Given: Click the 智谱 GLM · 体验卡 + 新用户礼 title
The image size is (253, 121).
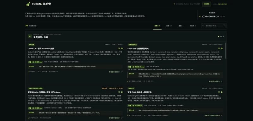Looking at the screenshot, I should click(x=139, y=92).
